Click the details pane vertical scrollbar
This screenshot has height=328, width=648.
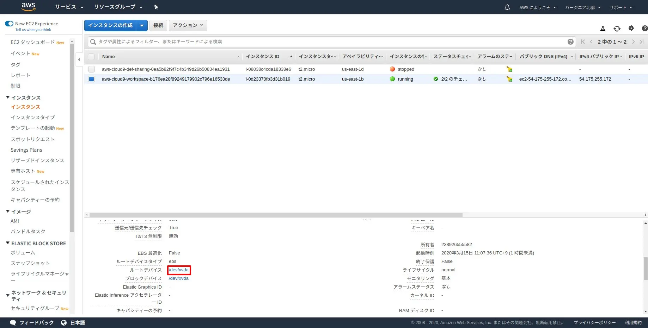646,269
